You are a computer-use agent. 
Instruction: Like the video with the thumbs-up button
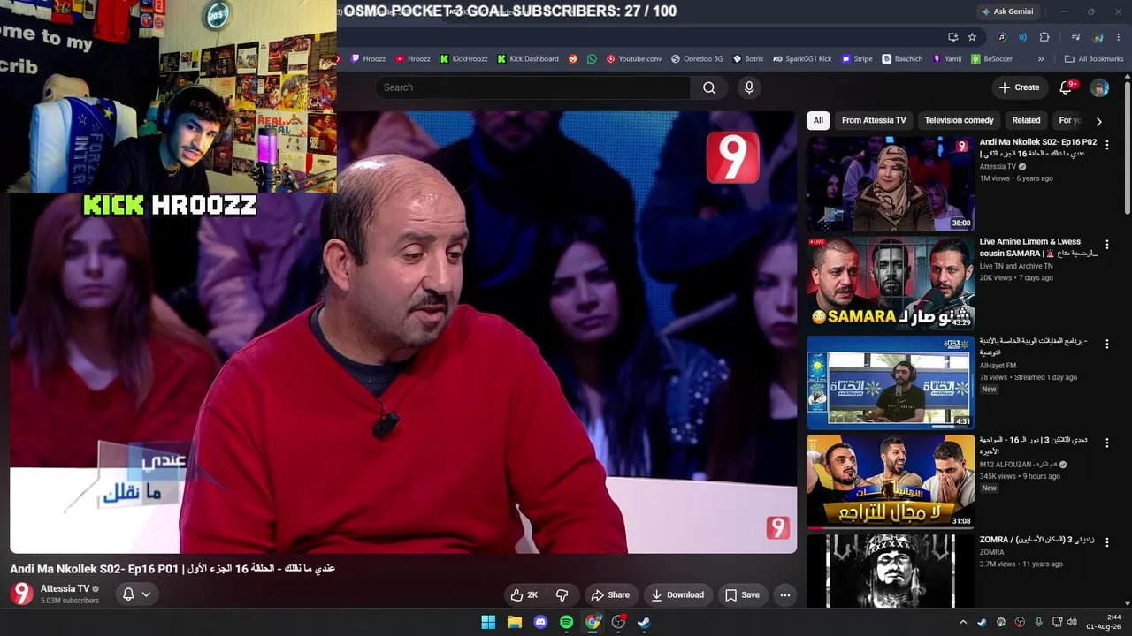[524, 595]
